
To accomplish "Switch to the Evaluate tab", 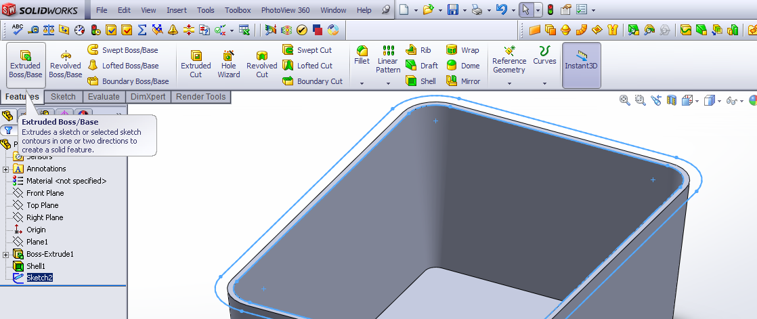I will (x=104, y=97).
